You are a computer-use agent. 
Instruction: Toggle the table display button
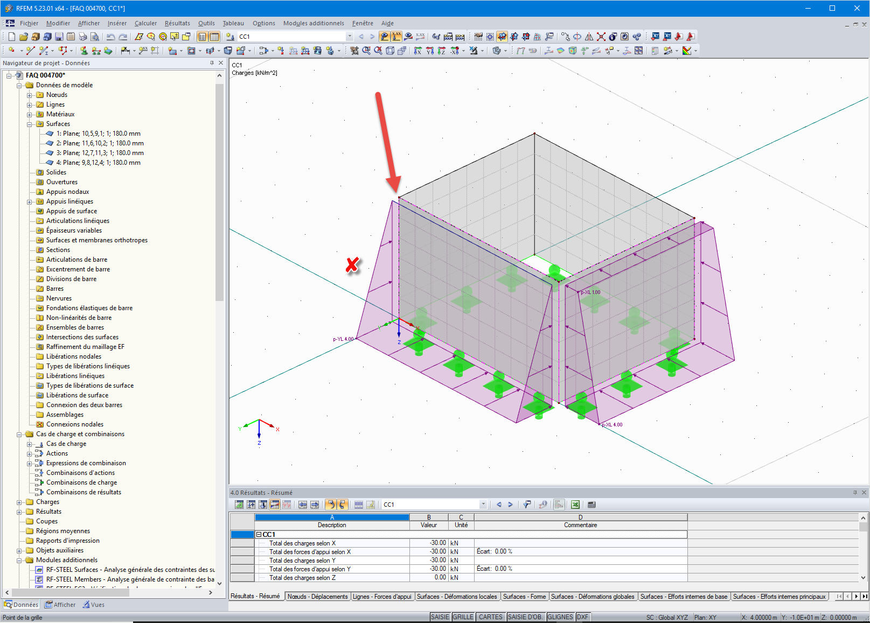pos(214,37)
